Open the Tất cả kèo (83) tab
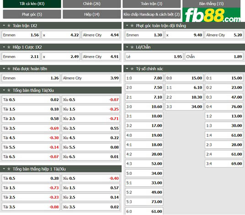Viewport: 245px width, 215px height. [32, 4]
